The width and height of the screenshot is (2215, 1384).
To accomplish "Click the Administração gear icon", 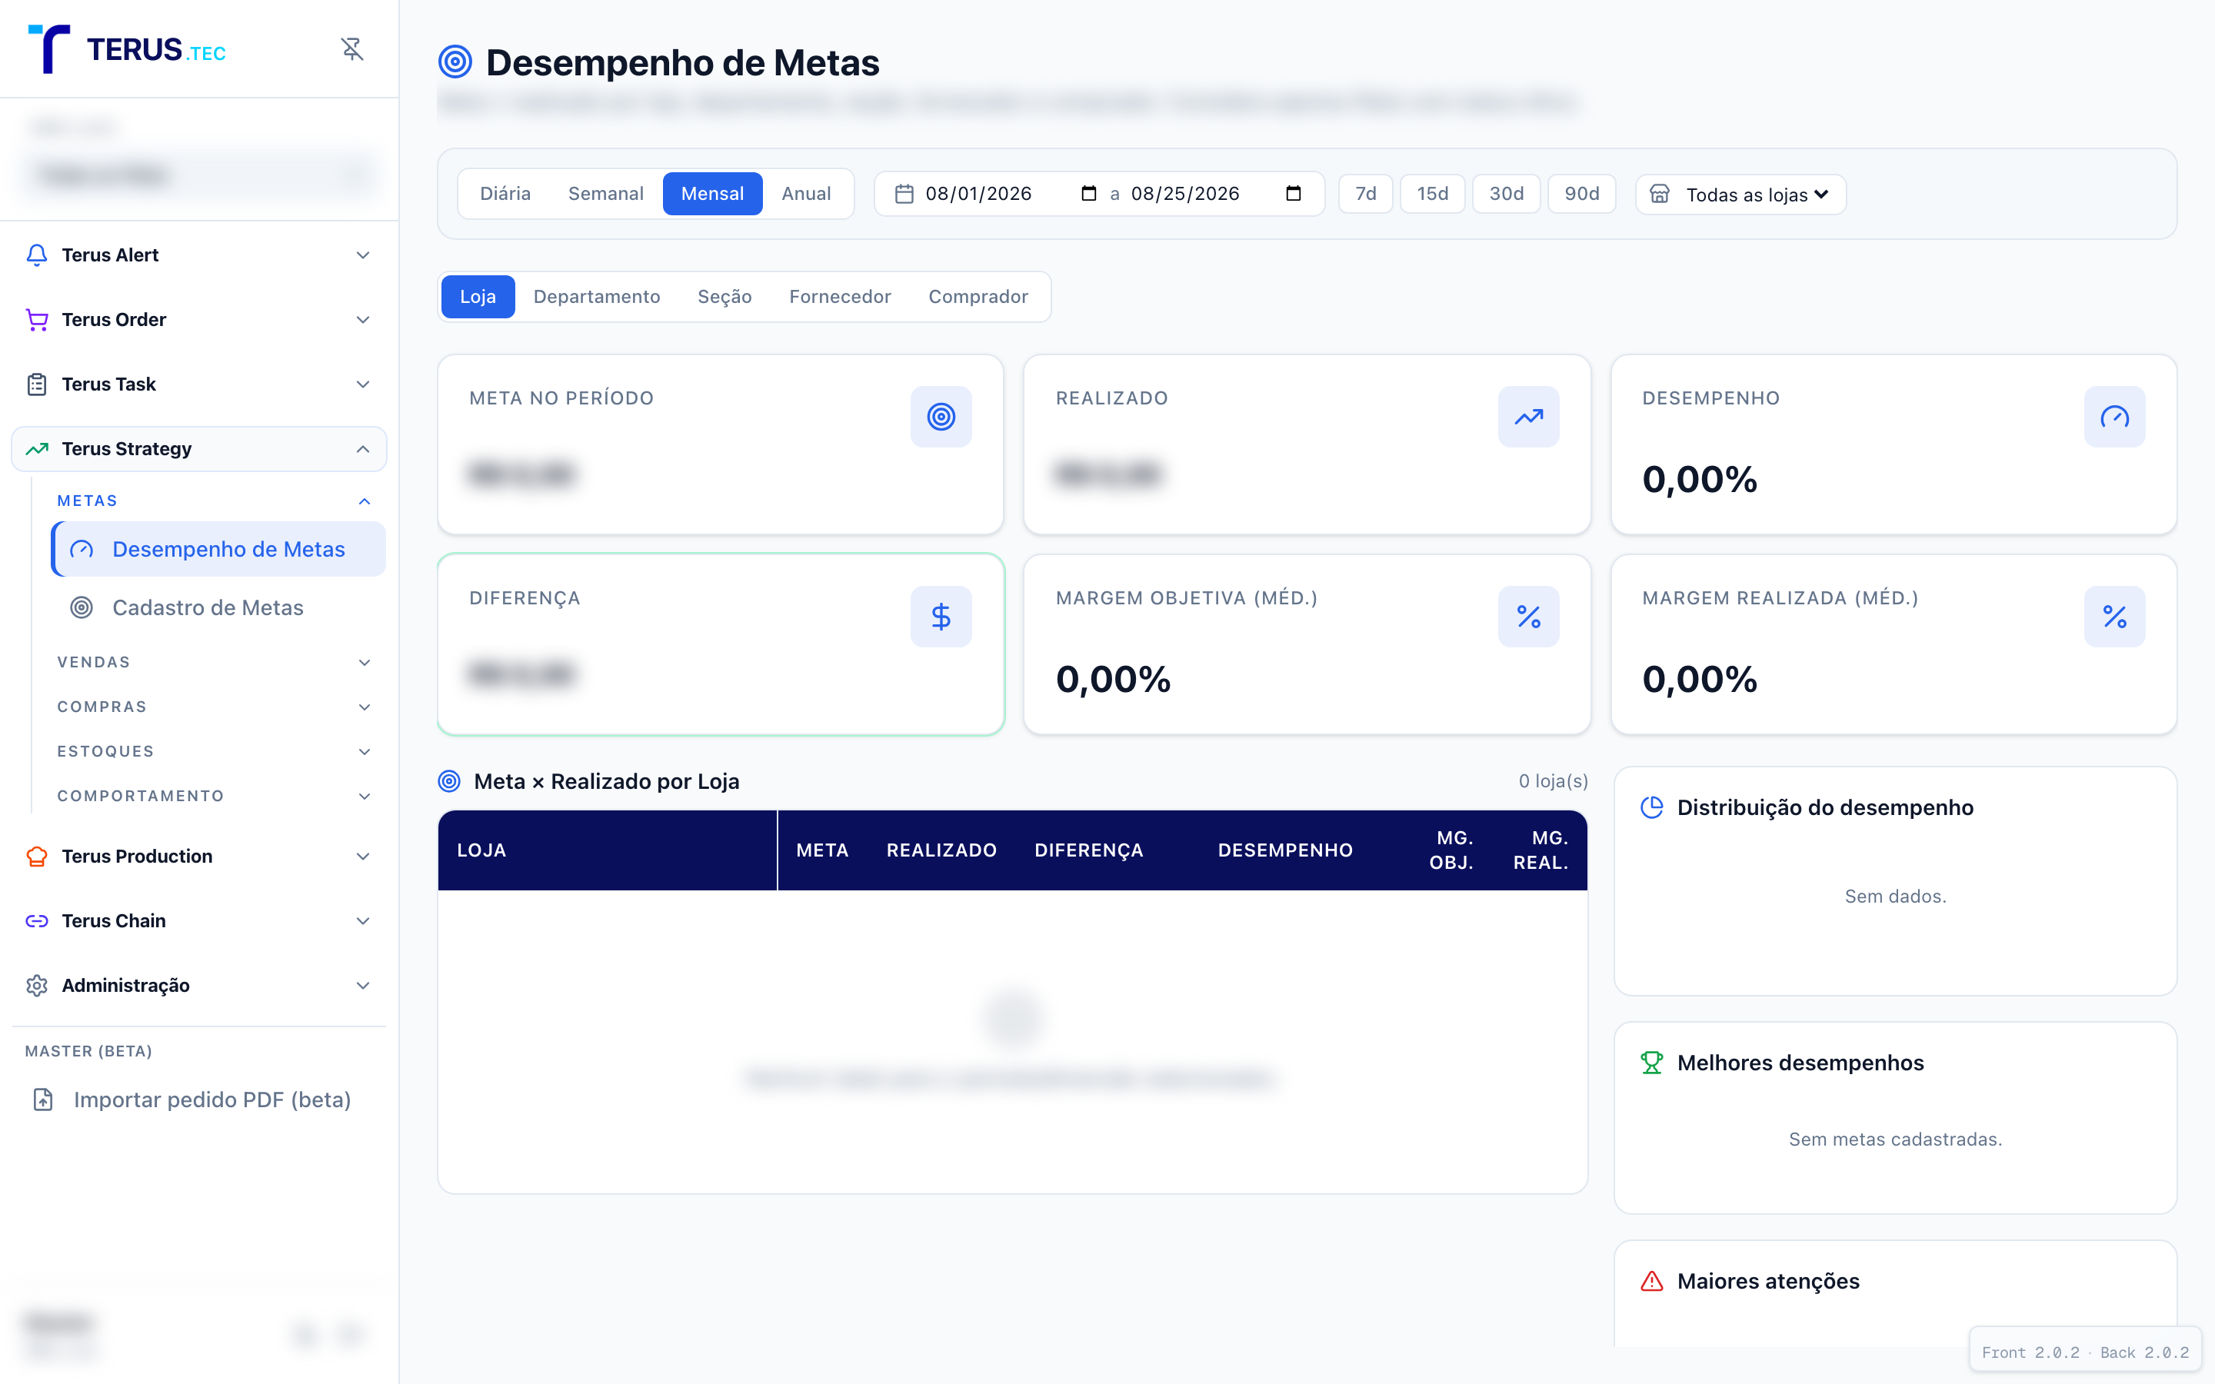I will [37, 986].
